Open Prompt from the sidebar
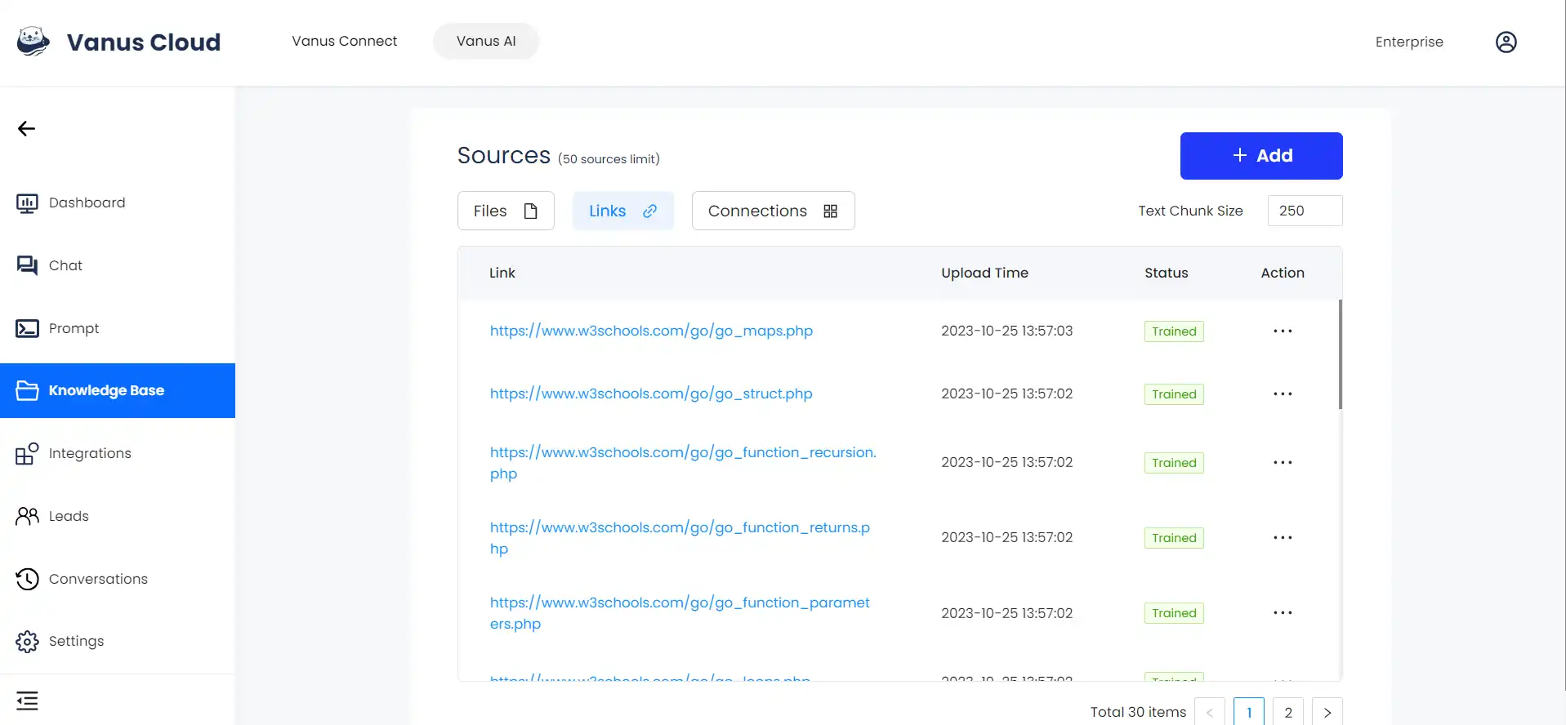 pyautogui.click(x=118, y=328)
